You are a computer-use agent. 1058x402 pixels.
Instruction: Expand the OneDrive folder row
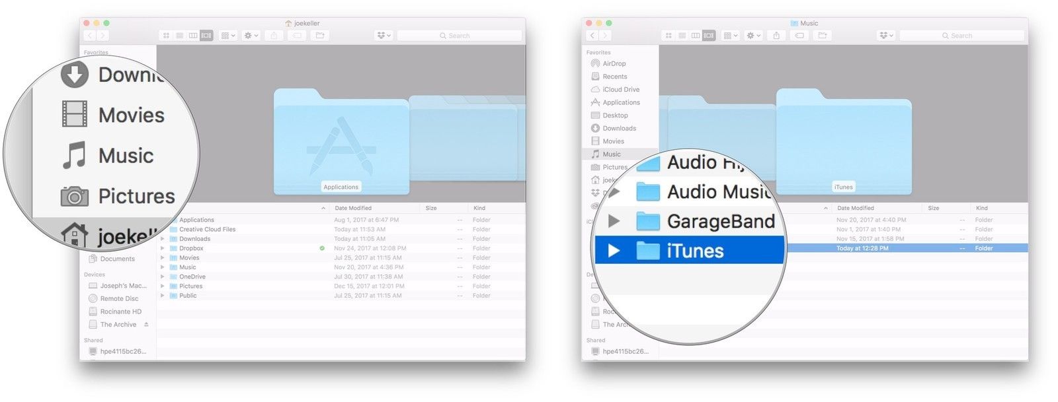click(163, 277)
